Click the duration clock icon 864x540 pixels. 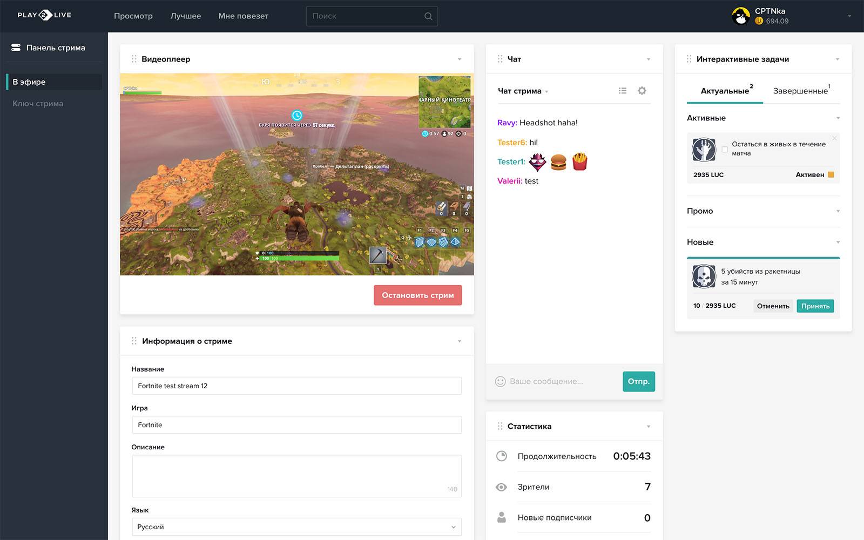click(502, 456)
